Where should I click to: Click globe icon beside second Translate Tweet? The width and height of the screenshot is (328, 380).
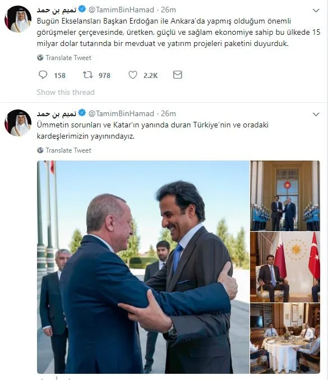coord(40,150)
